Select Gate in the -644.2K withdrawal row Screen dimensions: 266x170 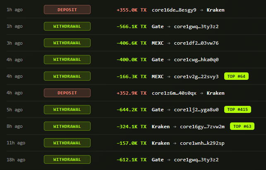(x=158, y=110)
